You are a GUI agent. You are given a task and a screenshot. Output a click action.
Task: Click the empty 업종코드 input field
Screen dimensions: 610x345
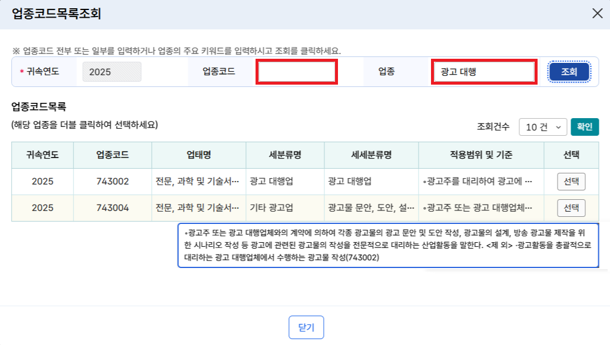coord(296,72)
